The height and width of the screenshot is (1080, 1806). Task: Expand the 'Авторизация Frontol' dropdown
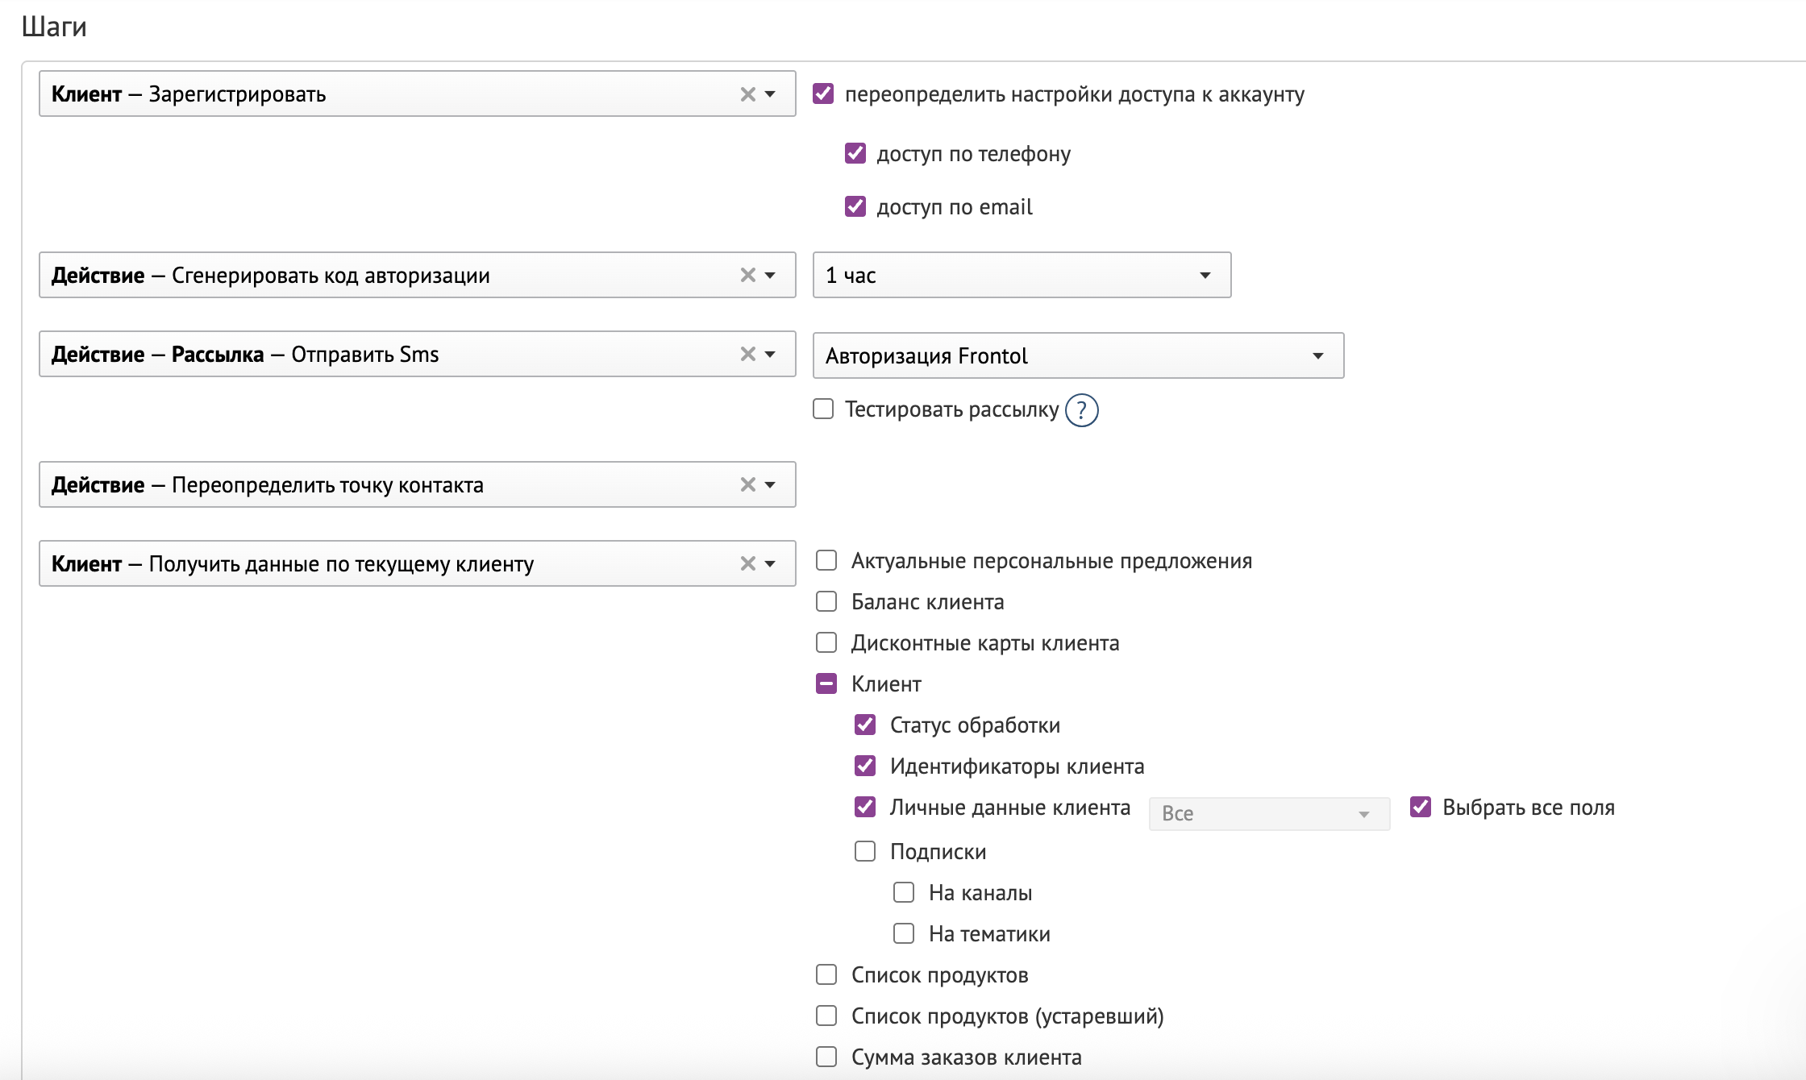pyautogui.click(x=1077, y=356)
